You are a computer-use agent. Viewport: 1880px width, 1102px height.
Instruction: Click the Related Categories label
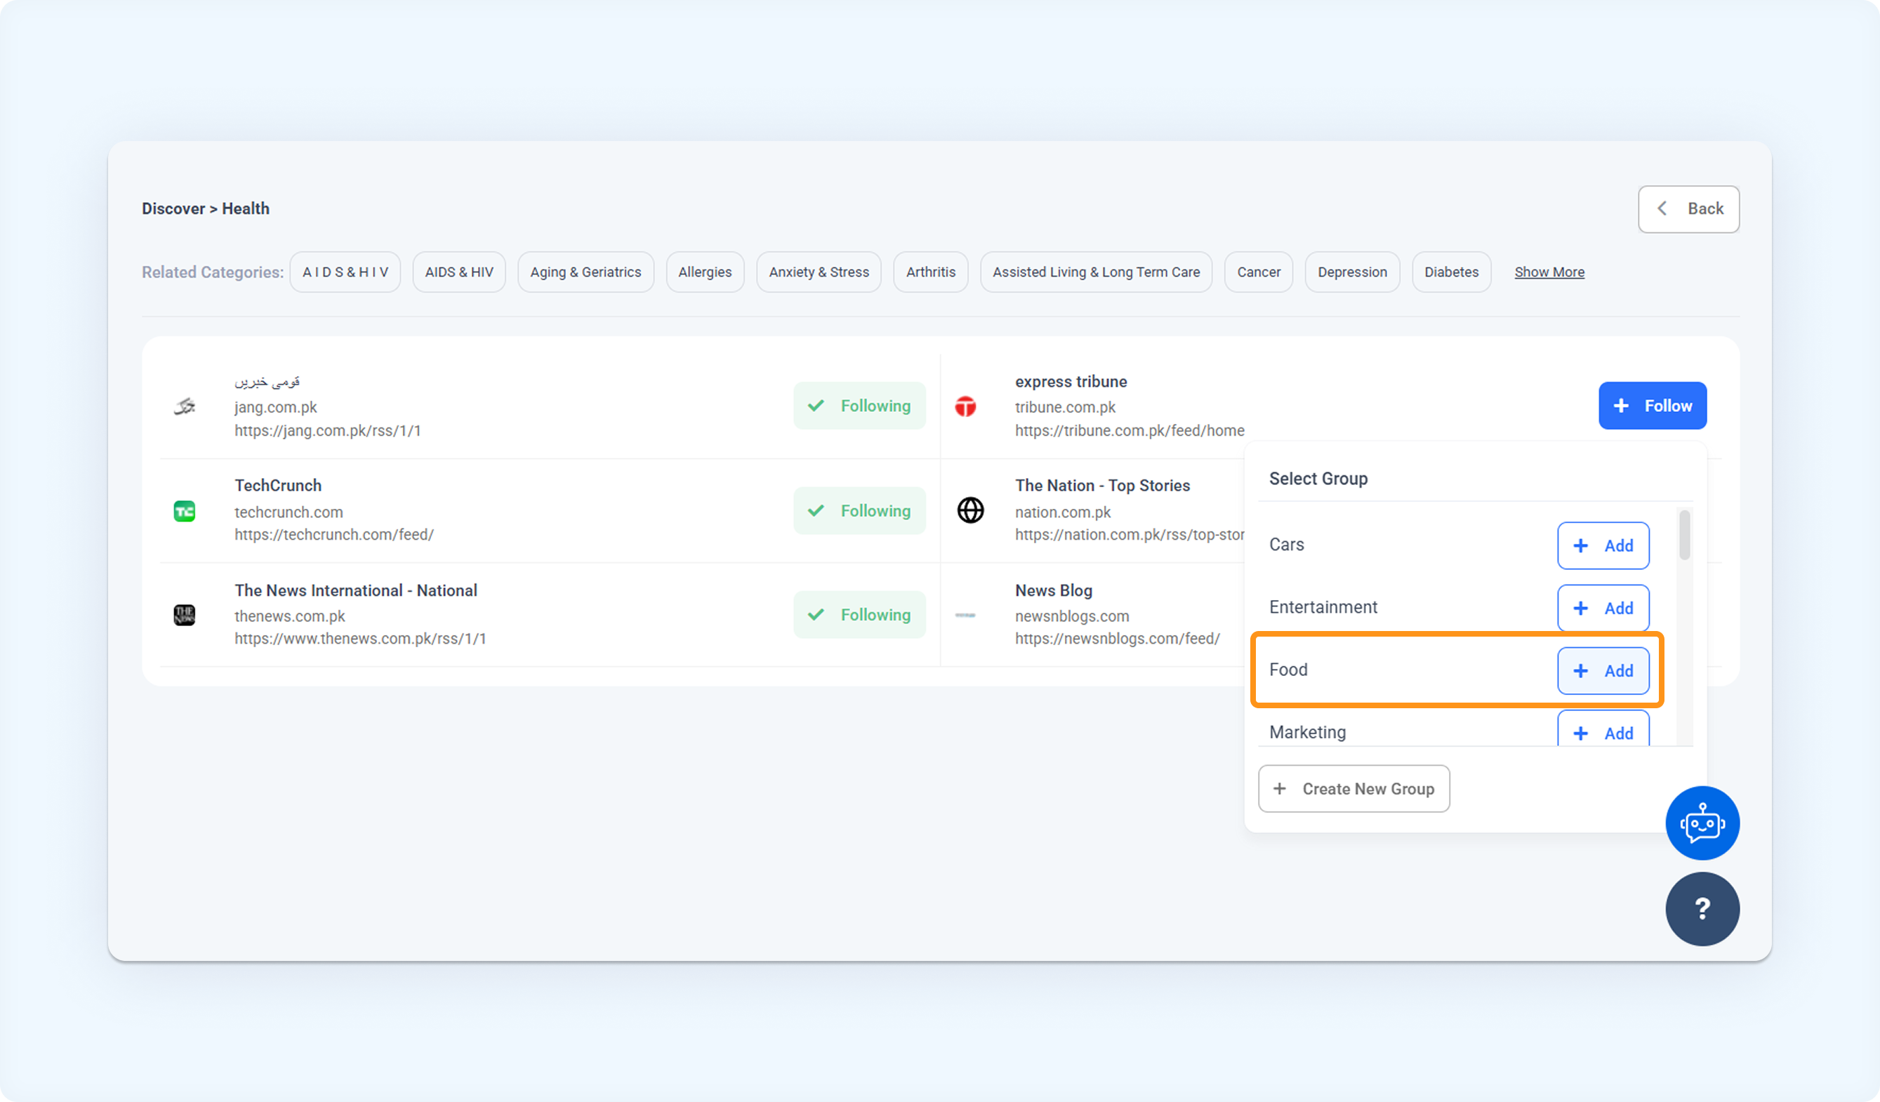coord(213,272)
